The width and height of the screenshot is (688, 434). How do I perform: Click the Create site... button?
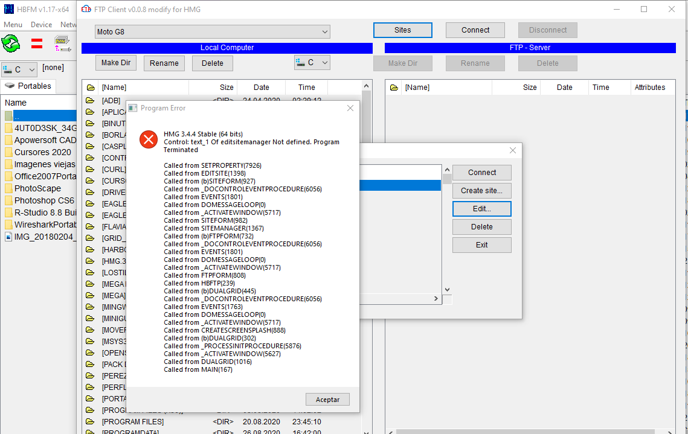(x=481, y=191)
